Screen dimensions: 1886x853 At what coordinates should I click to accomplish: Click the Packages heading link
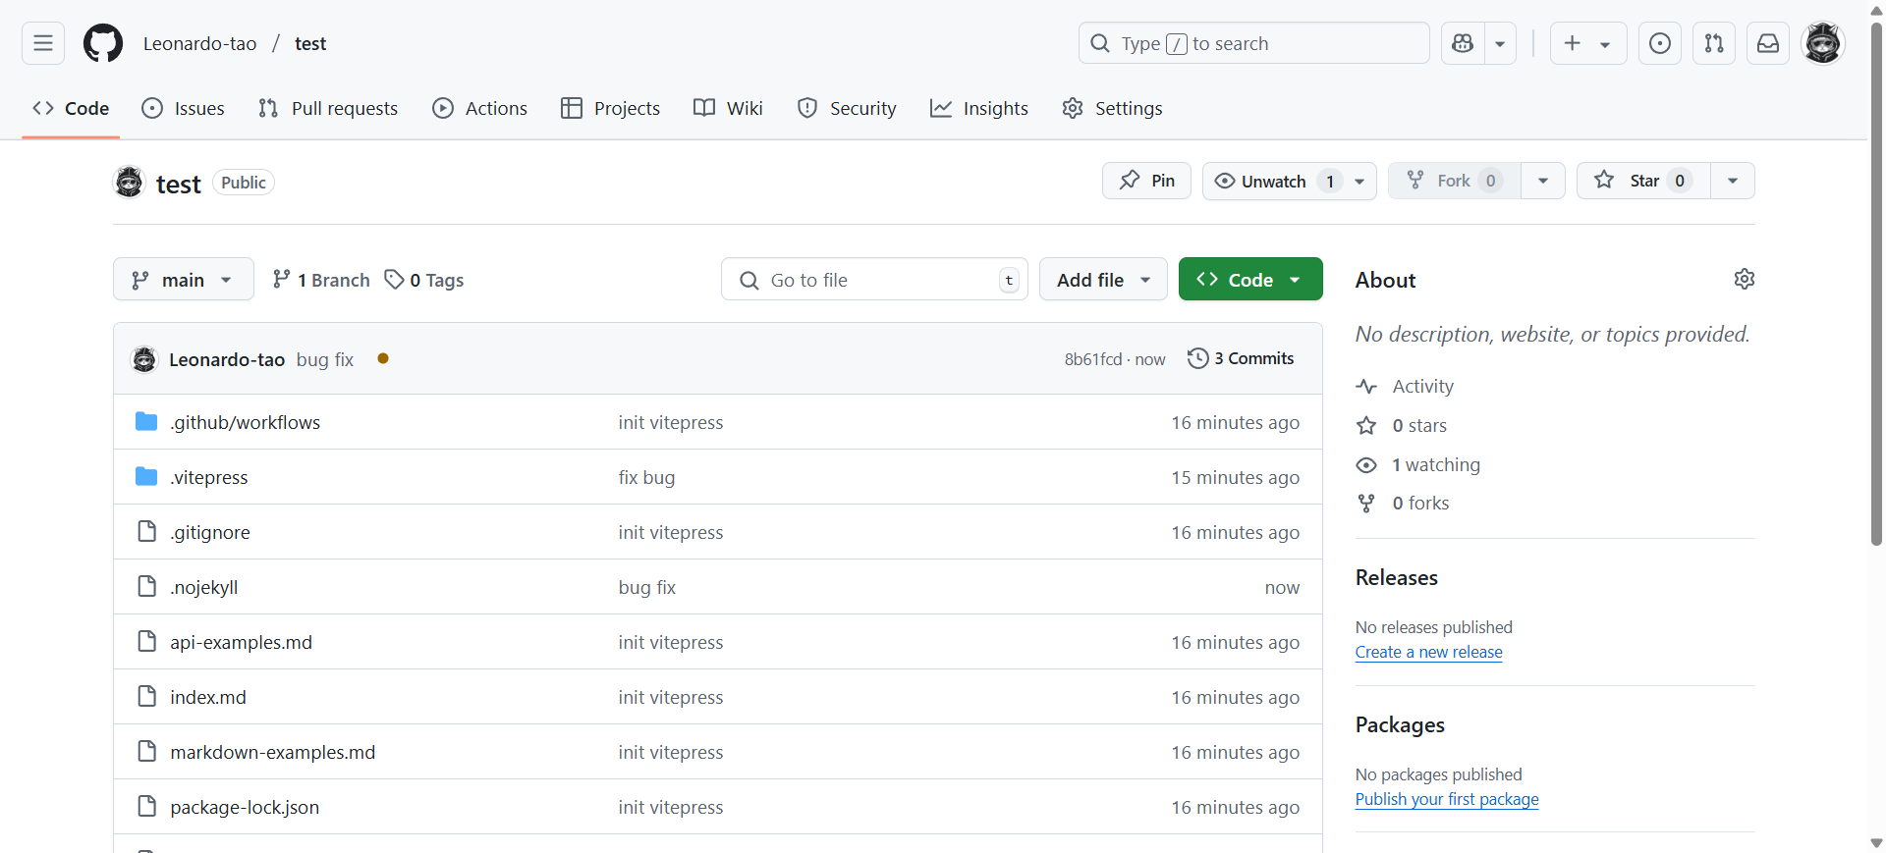1400,724
